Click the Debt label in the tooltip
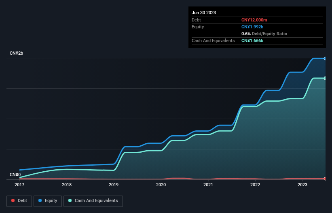 (x=196, y=20)
